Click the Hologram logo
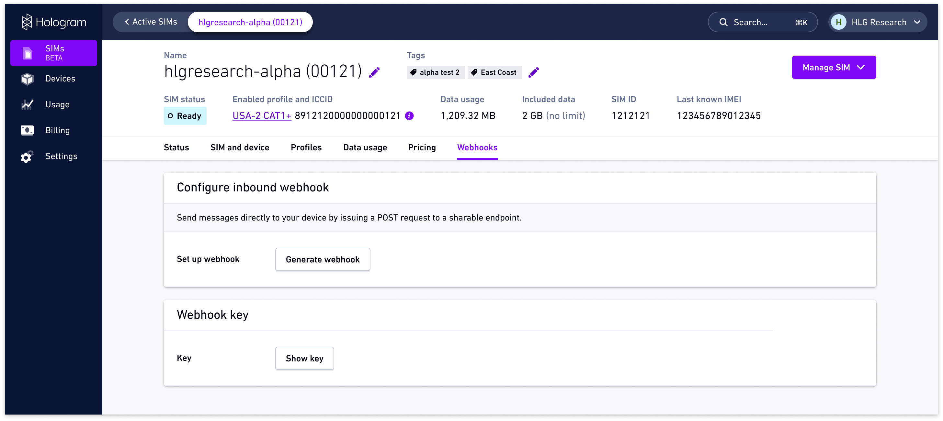The height and width of the screenshot is (421, 943). 53,22
